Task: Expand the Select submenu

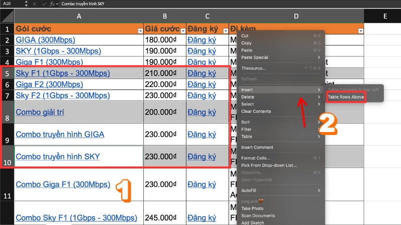Action: (x=281, y=104)
